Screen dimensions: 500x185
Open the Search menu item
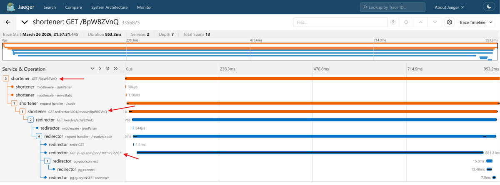click(x=50, y=7)
